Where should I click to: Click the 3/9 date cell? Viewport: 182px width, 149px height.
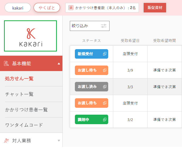(130, 70)
